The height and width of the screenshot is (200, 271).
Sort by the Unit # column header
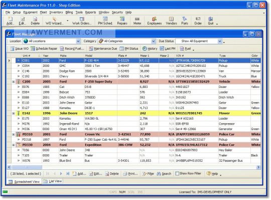(32, 56)
